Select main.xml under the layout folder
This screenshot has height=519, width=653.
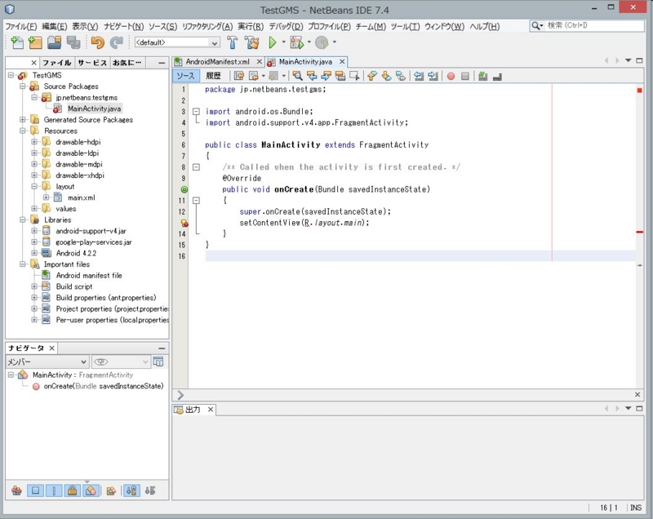[x=81, y=197]
